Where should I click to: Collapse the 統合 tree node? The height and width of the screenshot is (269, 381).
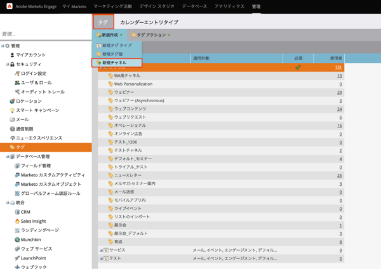click(7, 203)
